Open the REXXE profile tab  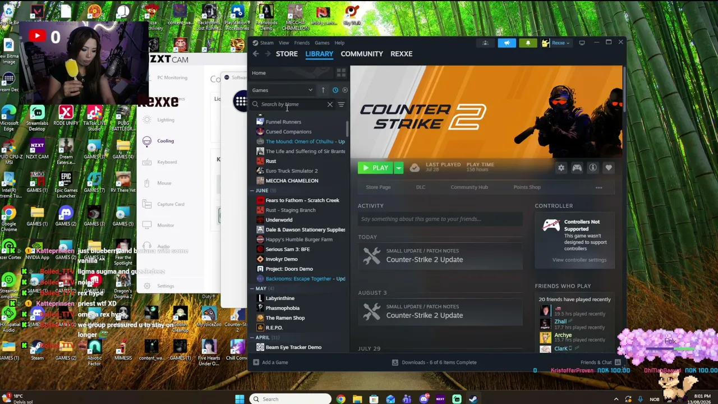[x=401, y=54]
